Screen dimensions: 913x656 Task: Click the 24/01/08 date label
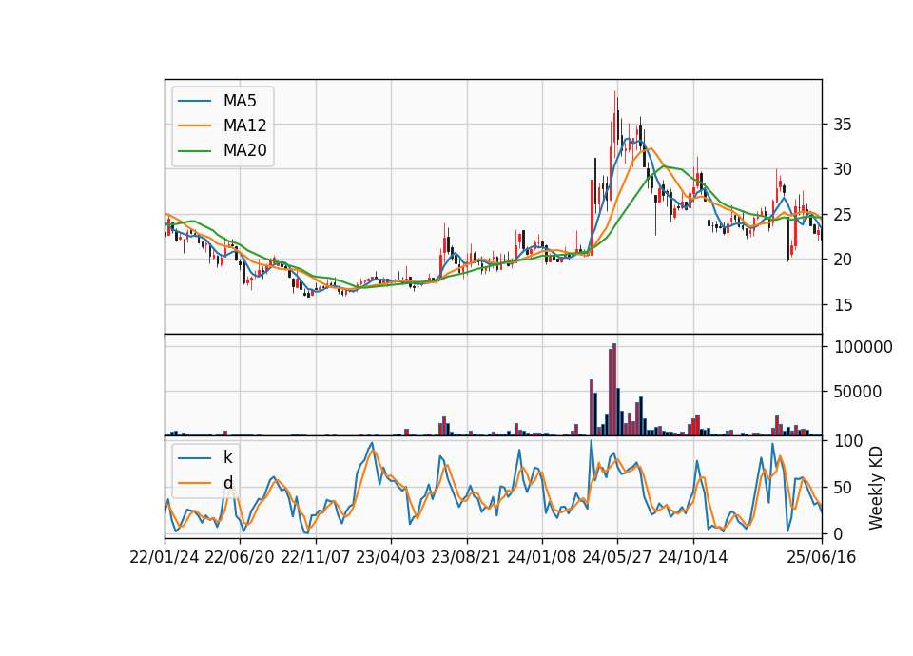tap(541, 557)
